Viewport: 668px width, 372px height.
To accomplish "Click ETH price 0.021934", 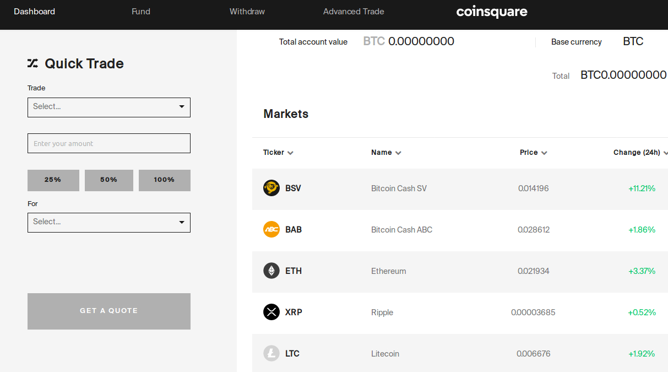I will [533, 271].
